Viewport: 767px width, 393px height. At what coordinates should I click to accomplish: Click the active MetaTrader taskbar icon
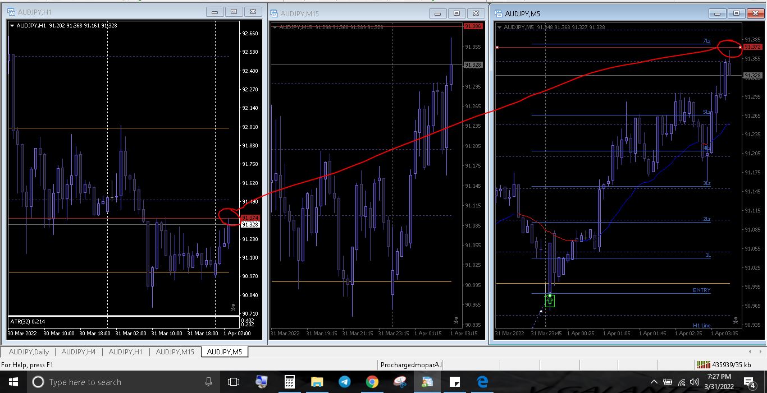427,382
